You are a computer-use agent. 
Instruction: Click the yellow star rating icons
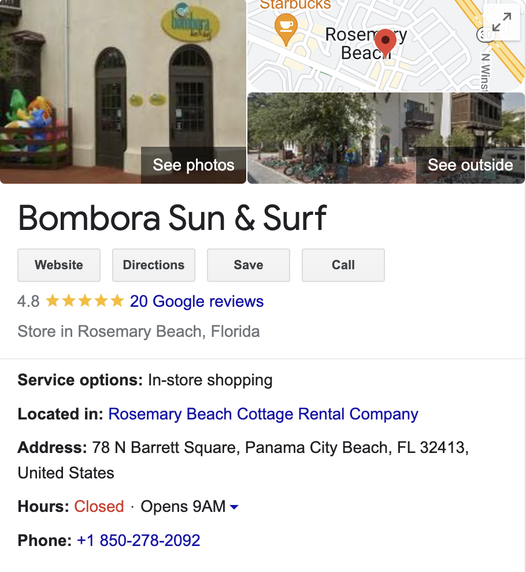tap(85, 301)
